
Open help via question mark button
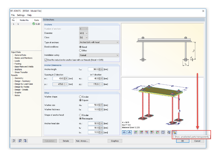pyautogui.click(x=14, y=141)
